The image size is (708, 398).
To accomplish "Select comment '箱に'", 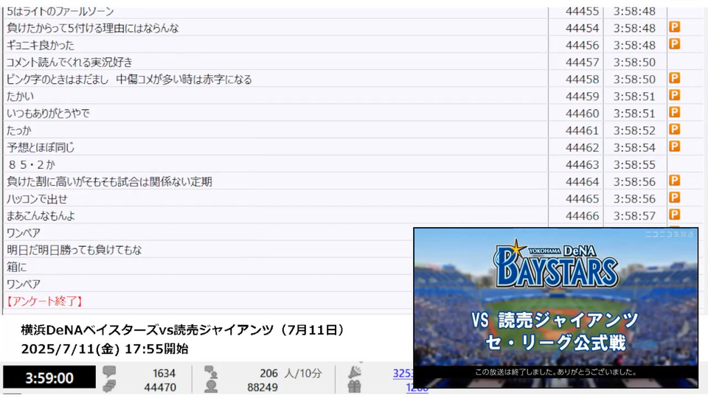I will click(x=17, y=267).
